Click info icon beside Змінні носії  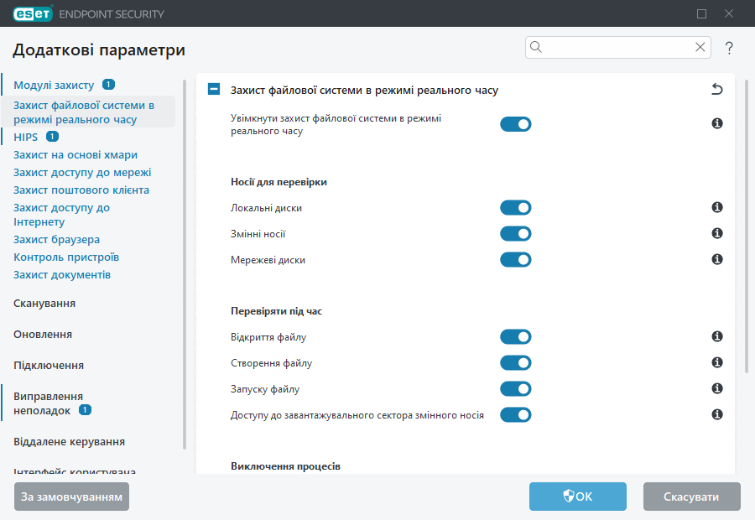point(717,233)
